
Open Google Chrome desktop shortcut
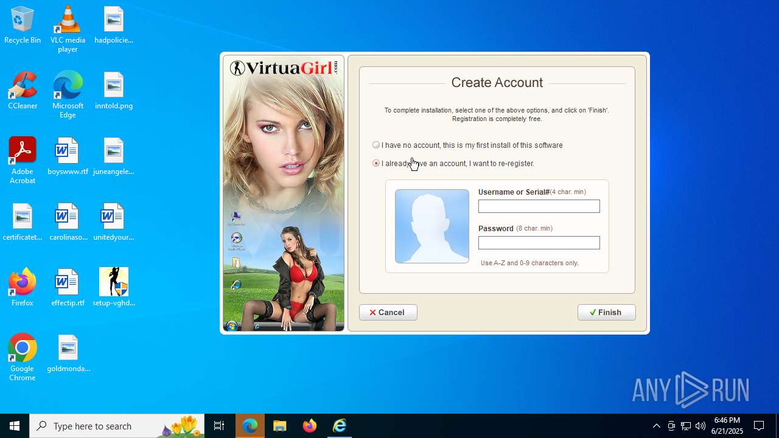tap(23, 358)
